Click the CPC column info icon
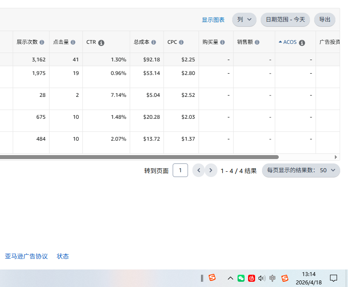 tap(181, 43)
